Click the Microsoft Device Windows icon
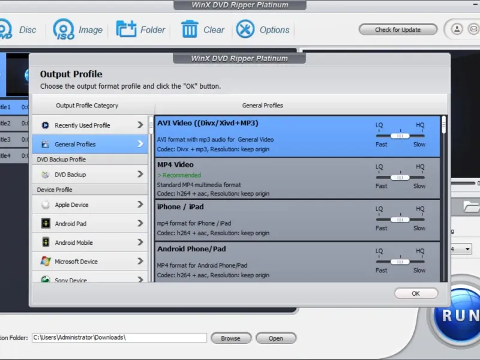The height and width of the screenshot is (360, 480). (x=46, y=261)
